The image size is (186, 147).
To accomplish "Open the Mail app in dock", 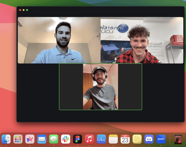I will click(42, 139).
